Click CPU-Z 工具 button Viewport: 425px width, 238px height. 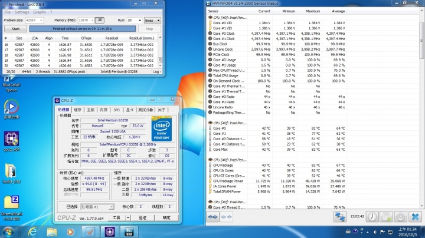116,218
